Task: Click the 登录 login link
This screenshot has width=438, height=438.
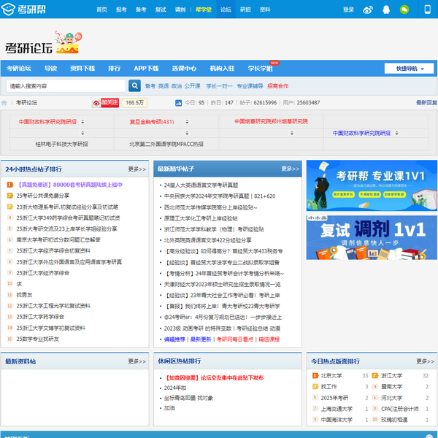Action: pos(348,9)
